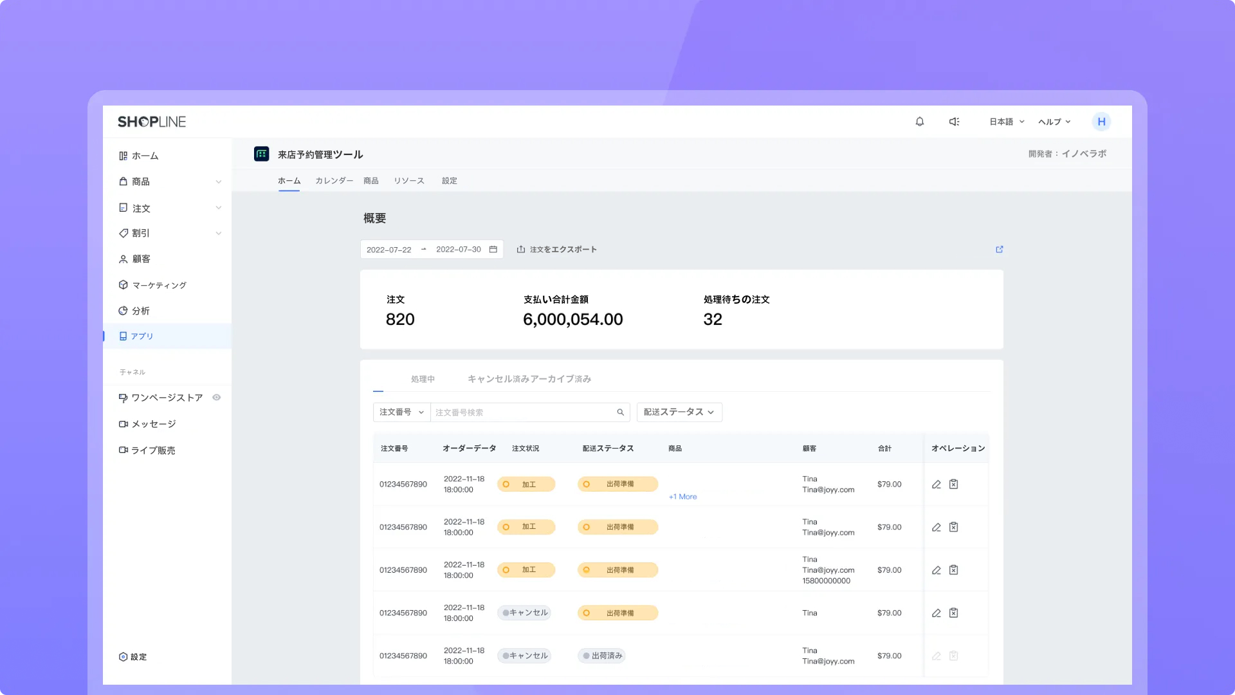Click the +1 More link in first order
The height and width of the screenshot is (695, 1235).
click(682, 497)
